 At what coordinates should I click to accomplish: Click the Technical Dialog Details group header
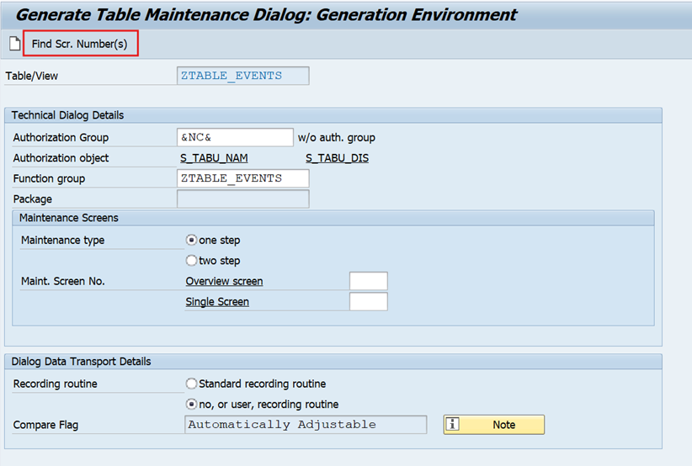[67, 115]
